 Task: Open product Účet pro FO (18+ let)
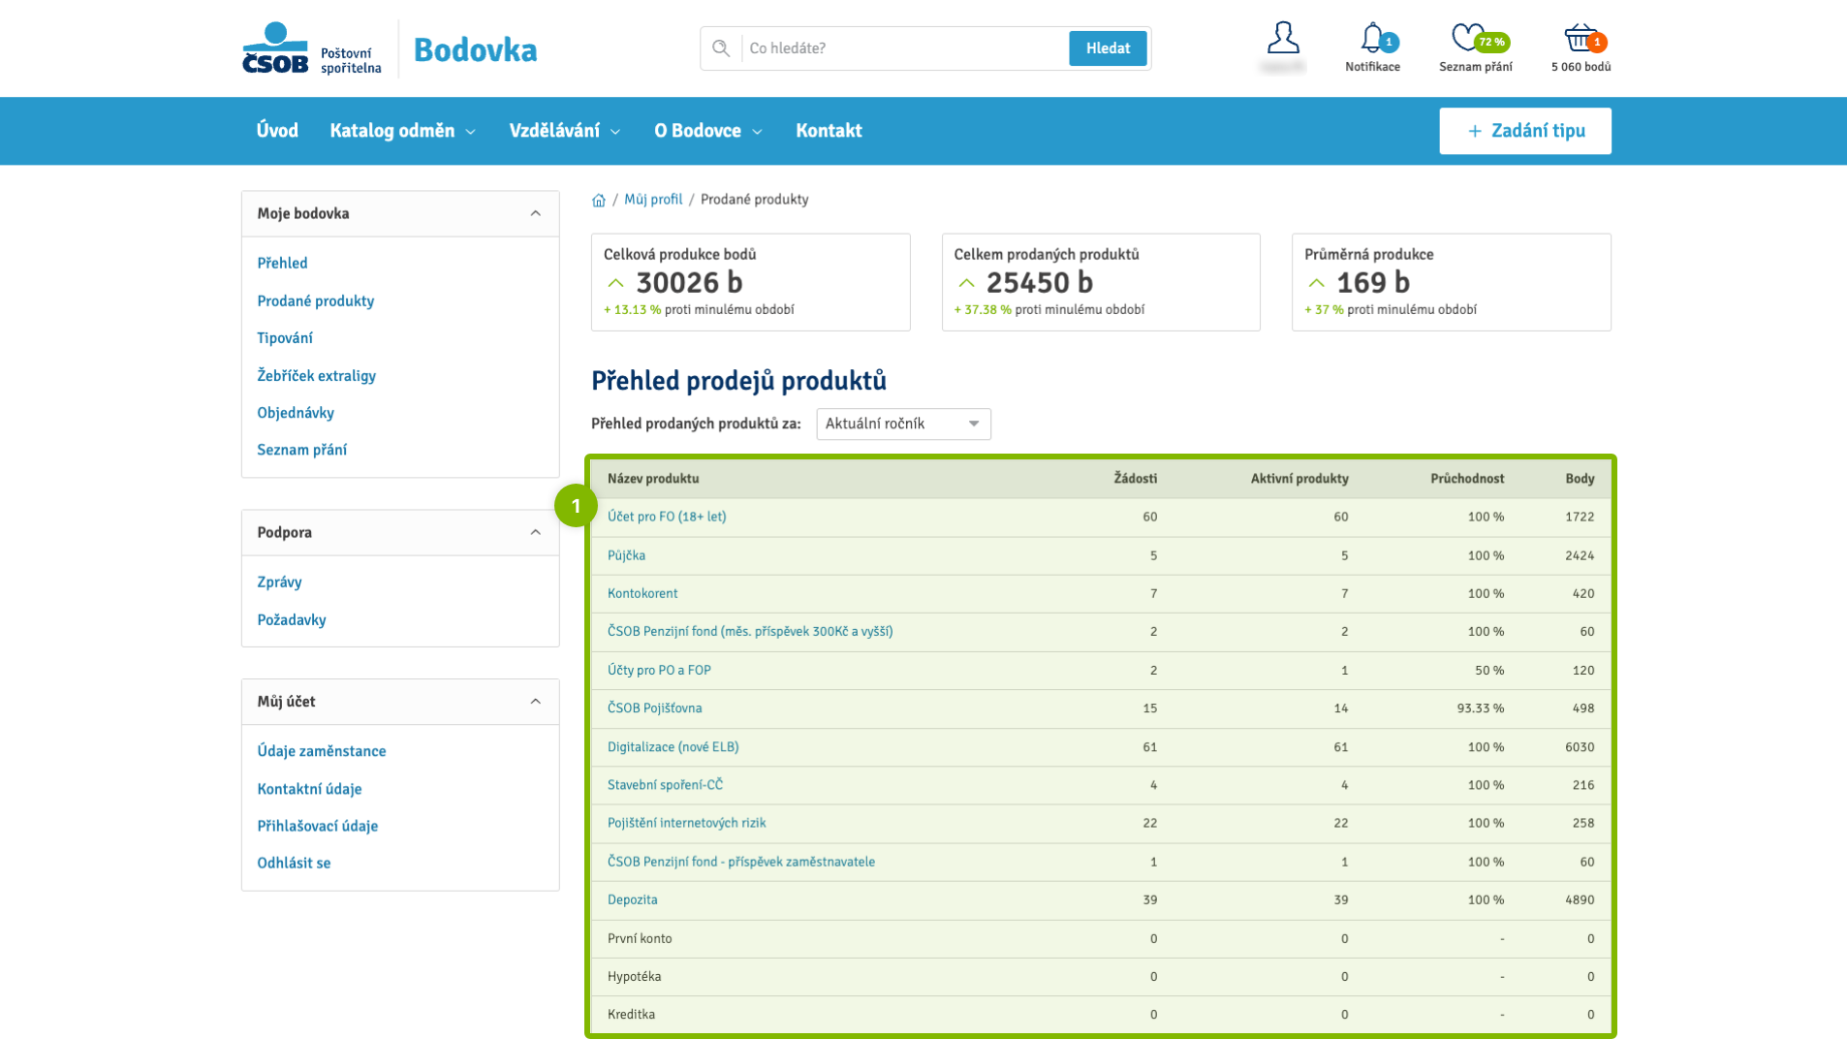667,517
